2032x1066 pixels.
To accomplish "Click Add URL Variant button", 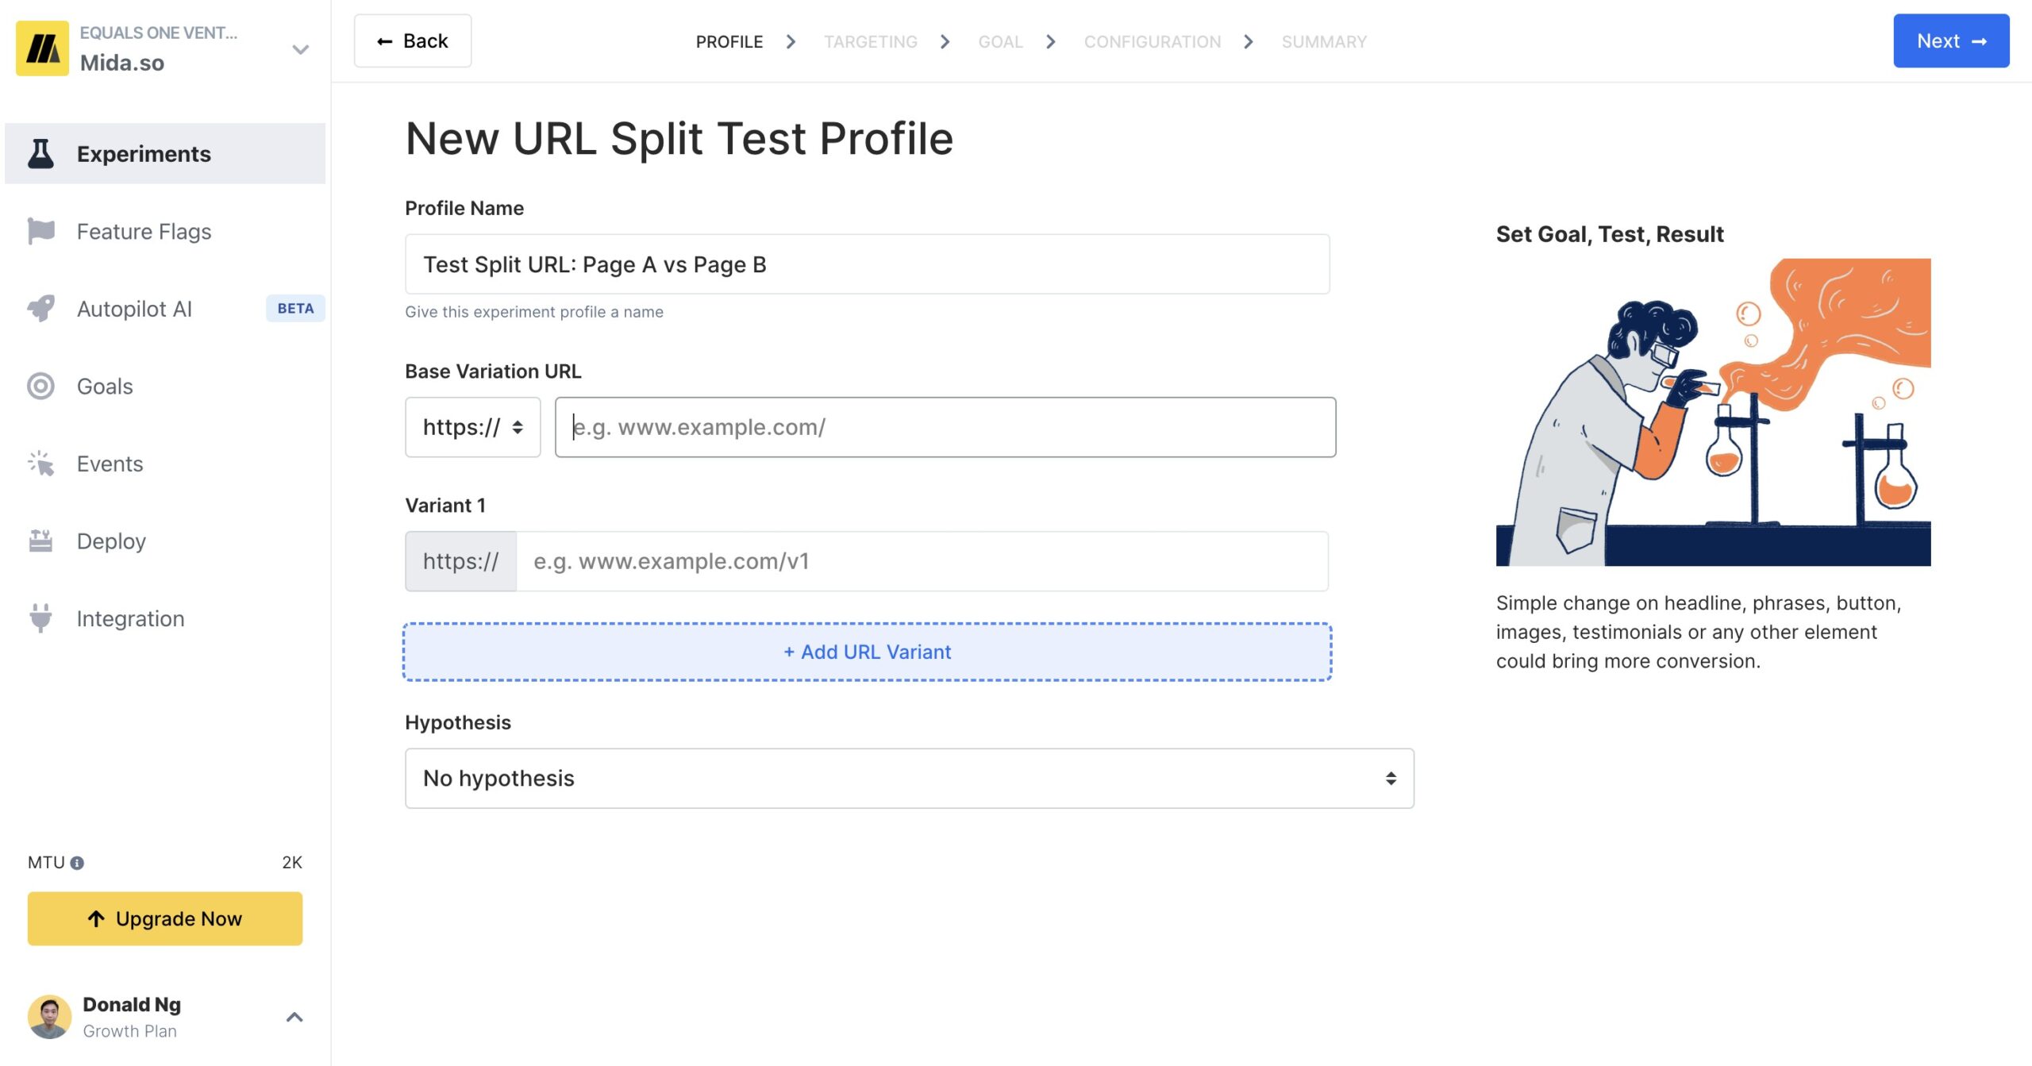I will [867, 652].
